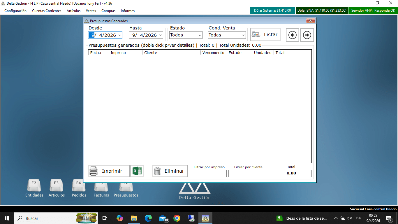Screen dimensions: 398x224
Task: Open Facturas desktop shortcut
Action: pos(101,190)
